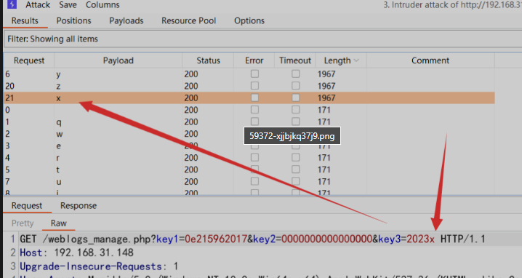Switch to the Results tab
This screenshot has height=278, width=522.
tap(25, 20)
